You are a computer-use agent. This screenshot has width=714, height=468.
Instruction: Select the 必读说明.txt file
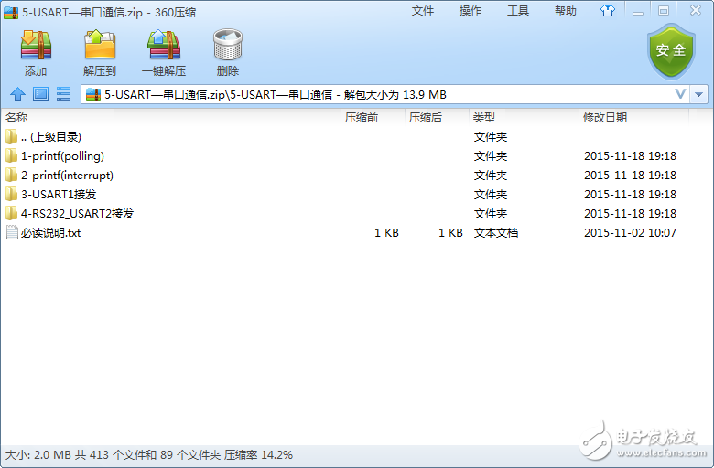pos(50,233)
